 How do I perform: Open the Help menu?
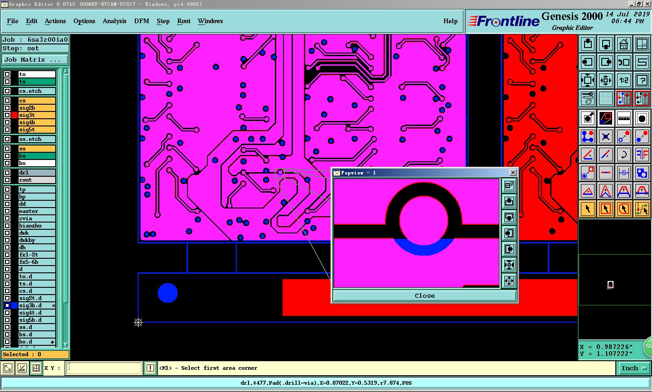(451, 21)
